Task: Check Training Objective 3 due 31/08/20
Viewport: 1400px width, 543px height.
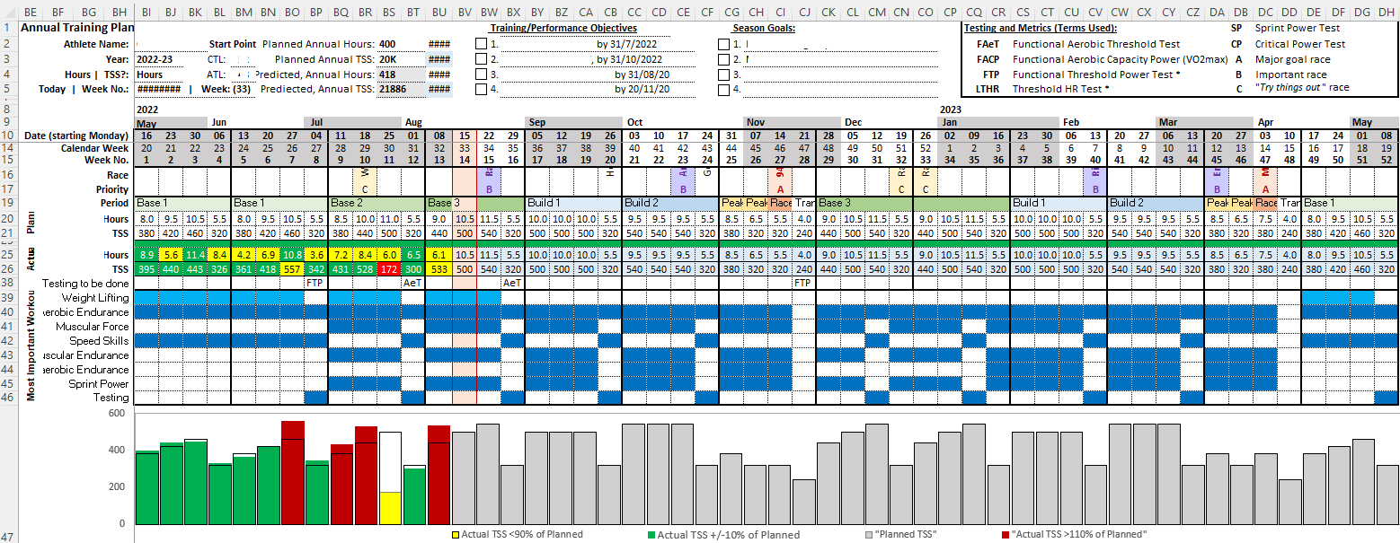Action: point(480,74)
